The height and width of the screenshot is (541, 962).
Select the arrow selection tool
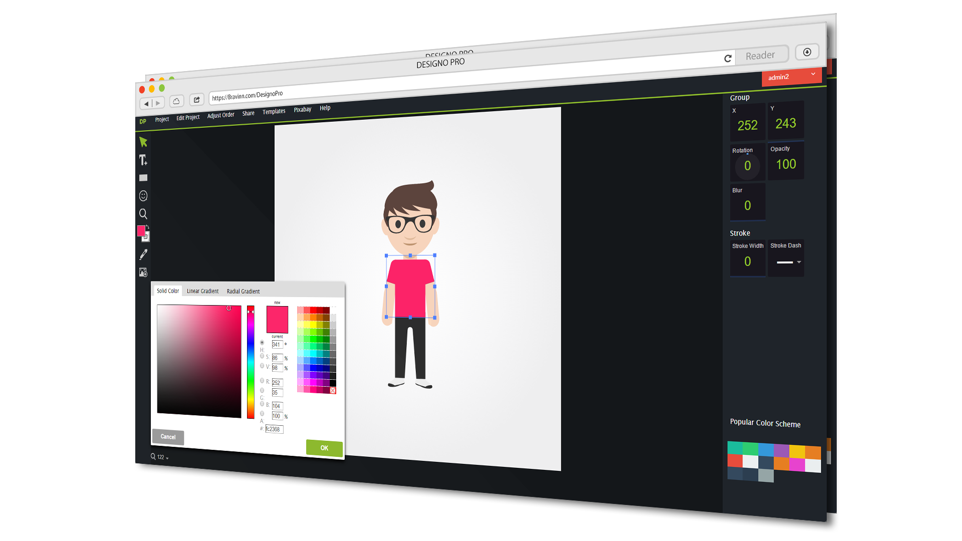(143, 142)
